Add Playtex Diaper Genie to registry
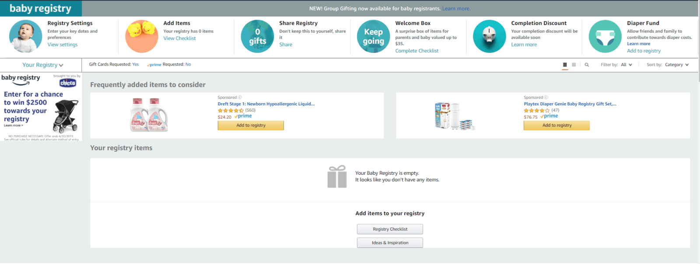Image resolution: width=700 pixels, height=264 pixels. [556, 125]
